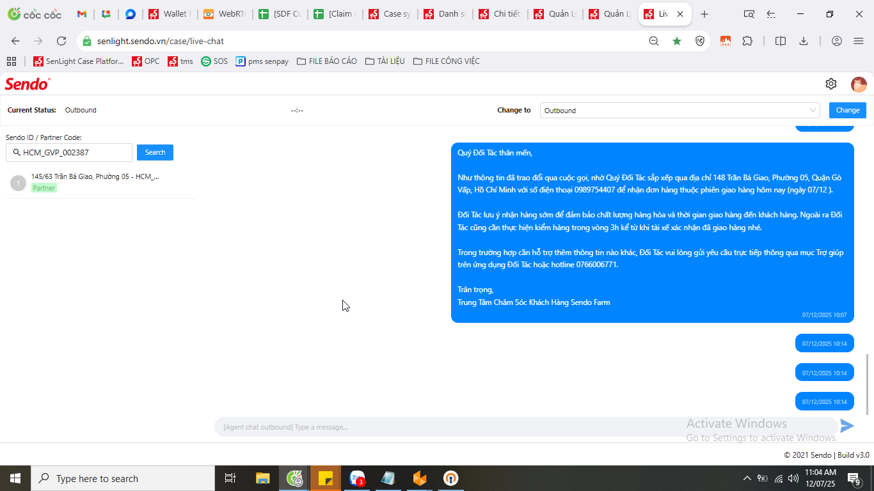This screenshot has height=491, width=874.
Task: Switch to the Chi tiết tab
Action: tap(500, 14)
